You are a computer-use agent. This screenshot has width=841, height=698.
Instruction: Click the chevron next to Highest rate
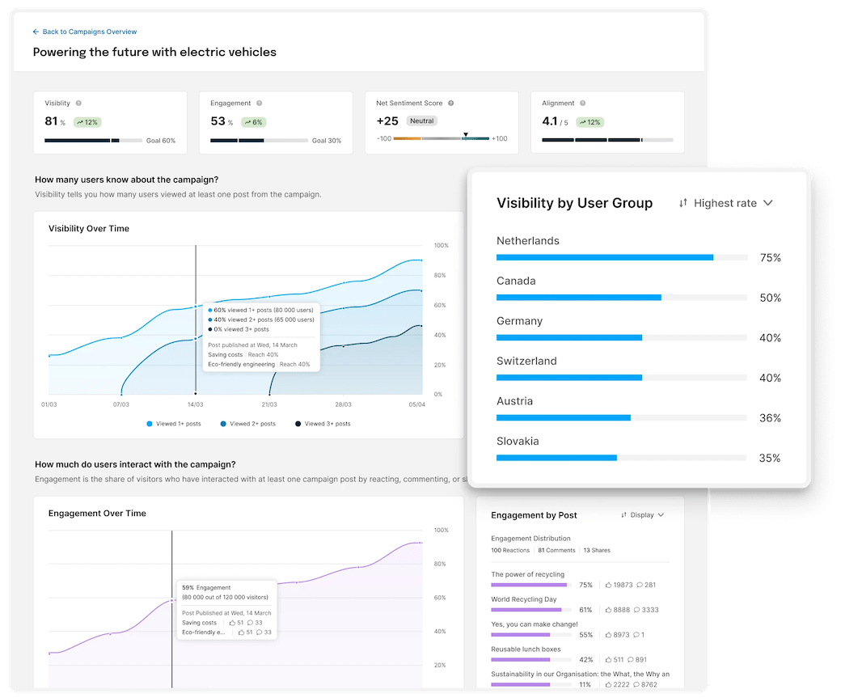tap(767, 203)
